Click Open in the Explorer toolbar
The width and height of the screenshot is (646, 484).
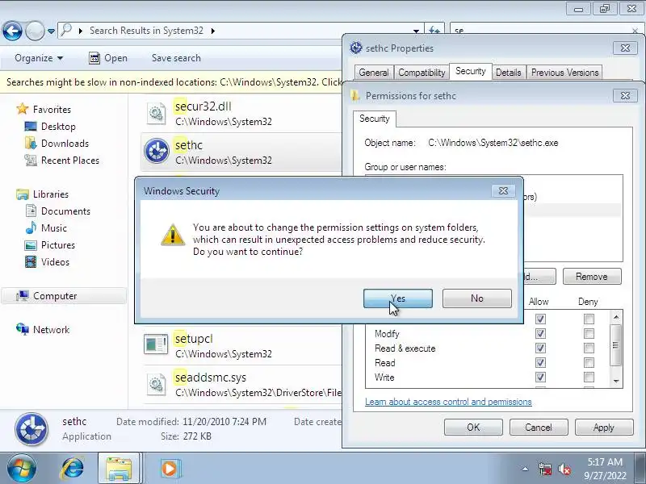[108, 58]
